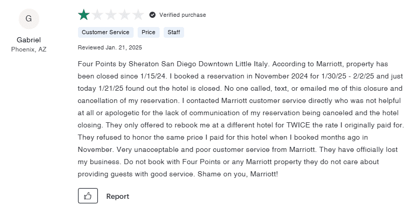The image size is (412, 210).
Task: Click the fourth star in the rating
Action: pyautogui.click(x=125, y=15)
